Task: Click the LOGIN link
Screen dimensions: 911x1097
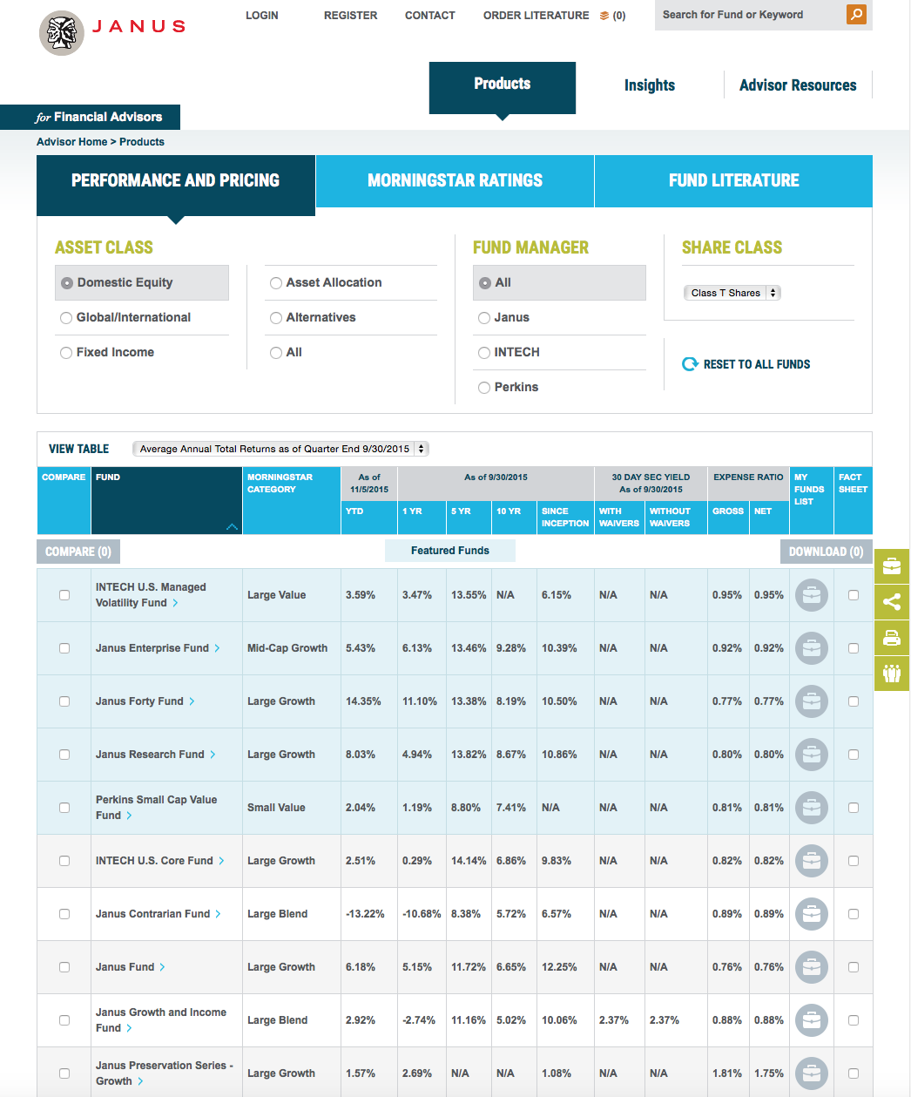Action: pyautogui.click(x=262, y=16)
